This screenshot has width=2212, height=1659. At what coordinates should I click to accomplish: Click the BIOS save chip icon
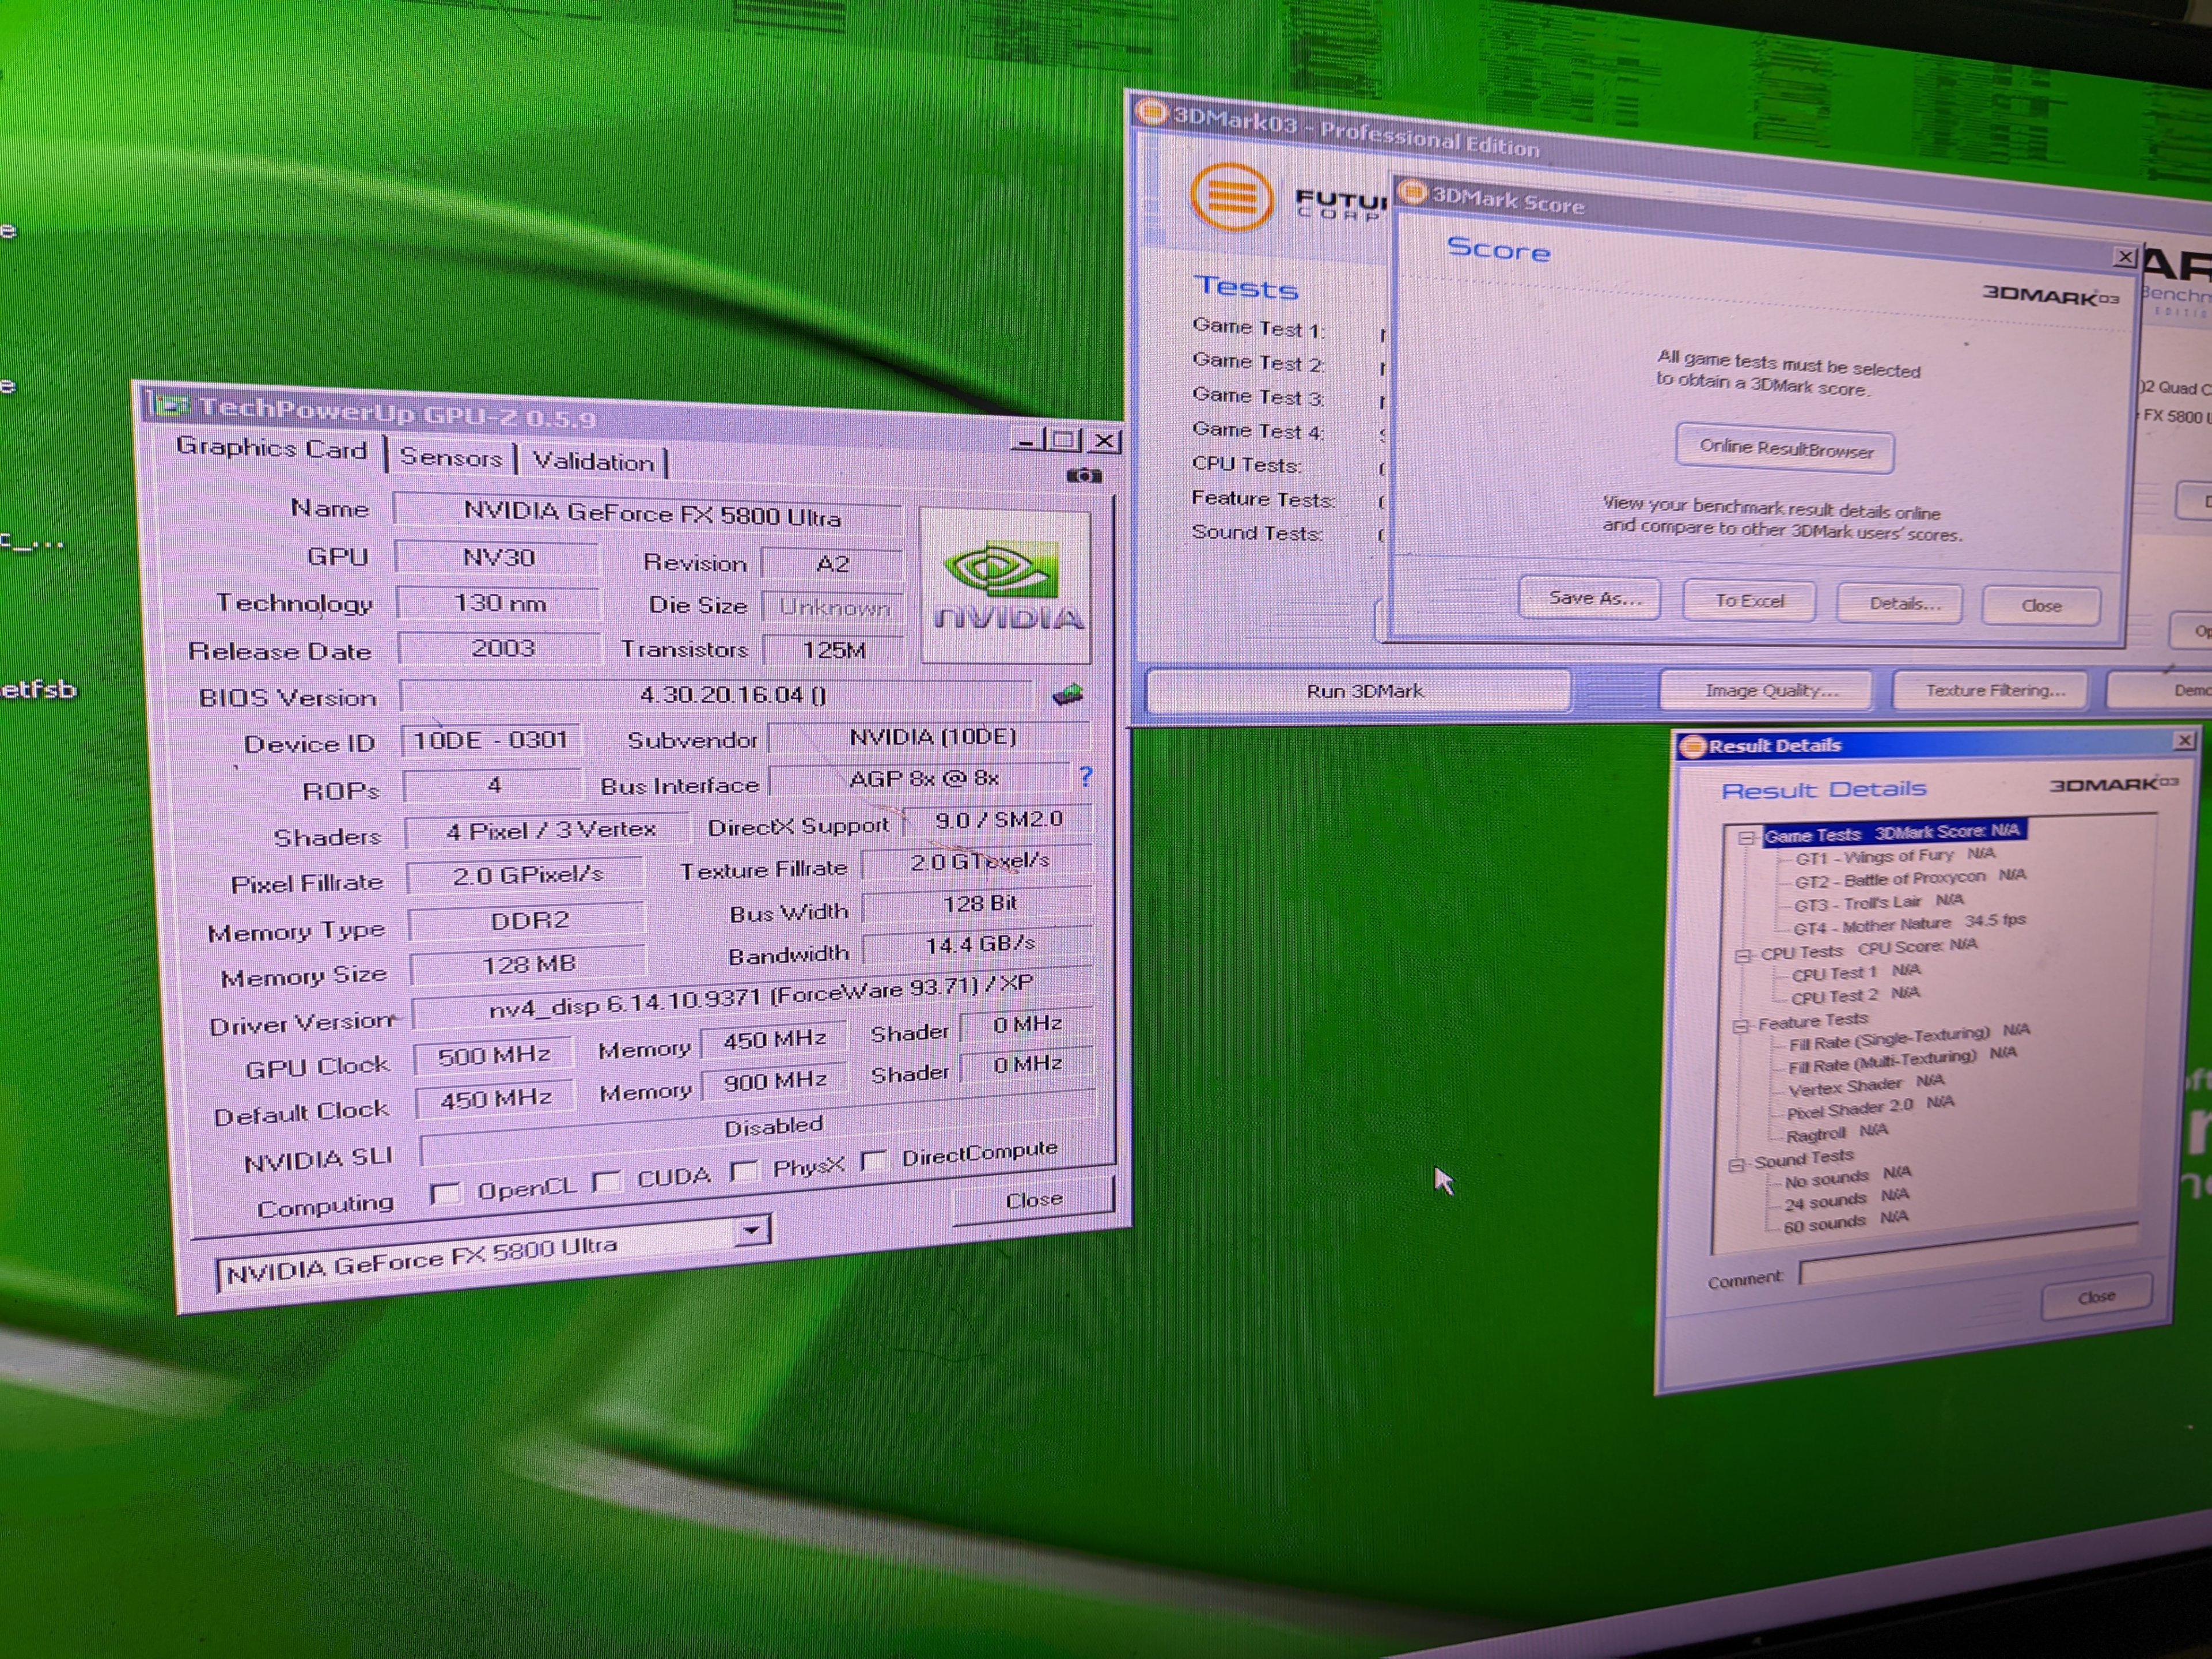tap(1068, 694)
